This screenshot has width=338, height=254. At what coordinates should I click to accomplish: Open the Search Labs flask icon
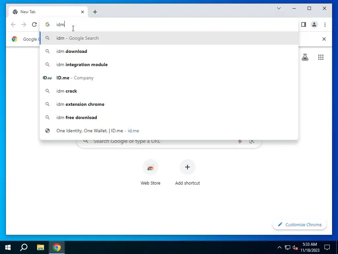pyautogui.click(x=305, y=57)
